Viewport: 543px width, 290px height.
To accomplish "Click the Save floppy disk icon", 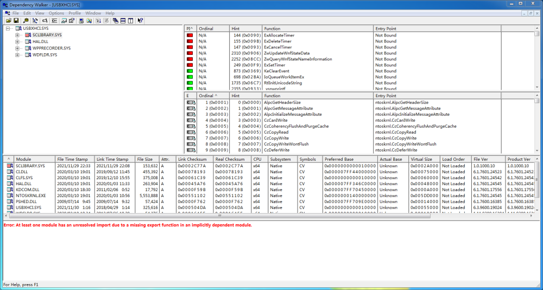I will tap(16, 21).
